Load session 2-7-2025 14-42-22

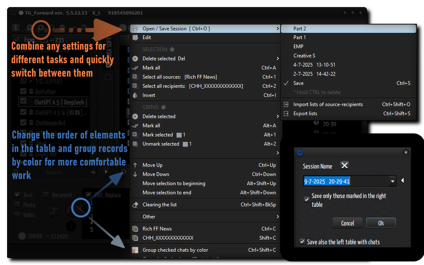[x=349, y=74]
